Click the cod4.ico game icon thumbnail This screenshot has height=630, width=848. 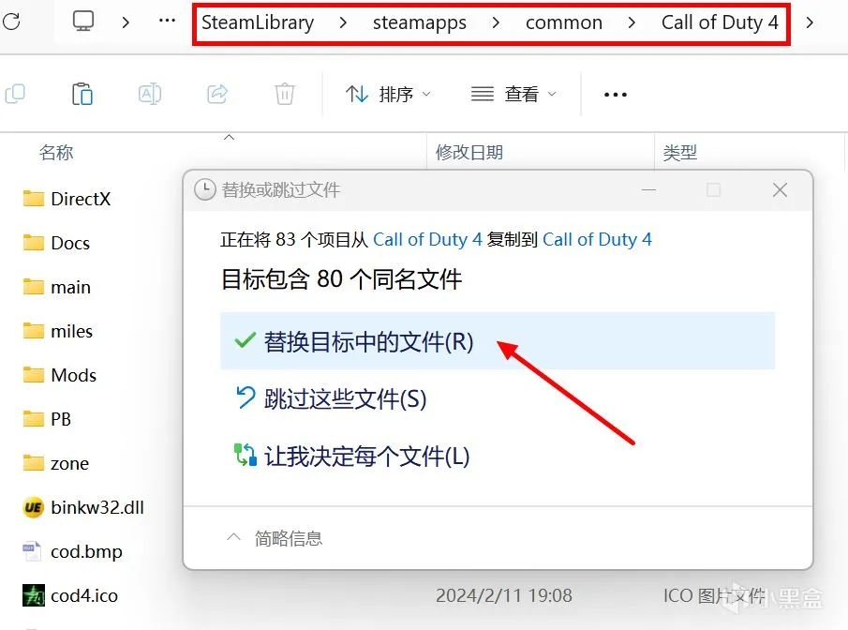34,595
